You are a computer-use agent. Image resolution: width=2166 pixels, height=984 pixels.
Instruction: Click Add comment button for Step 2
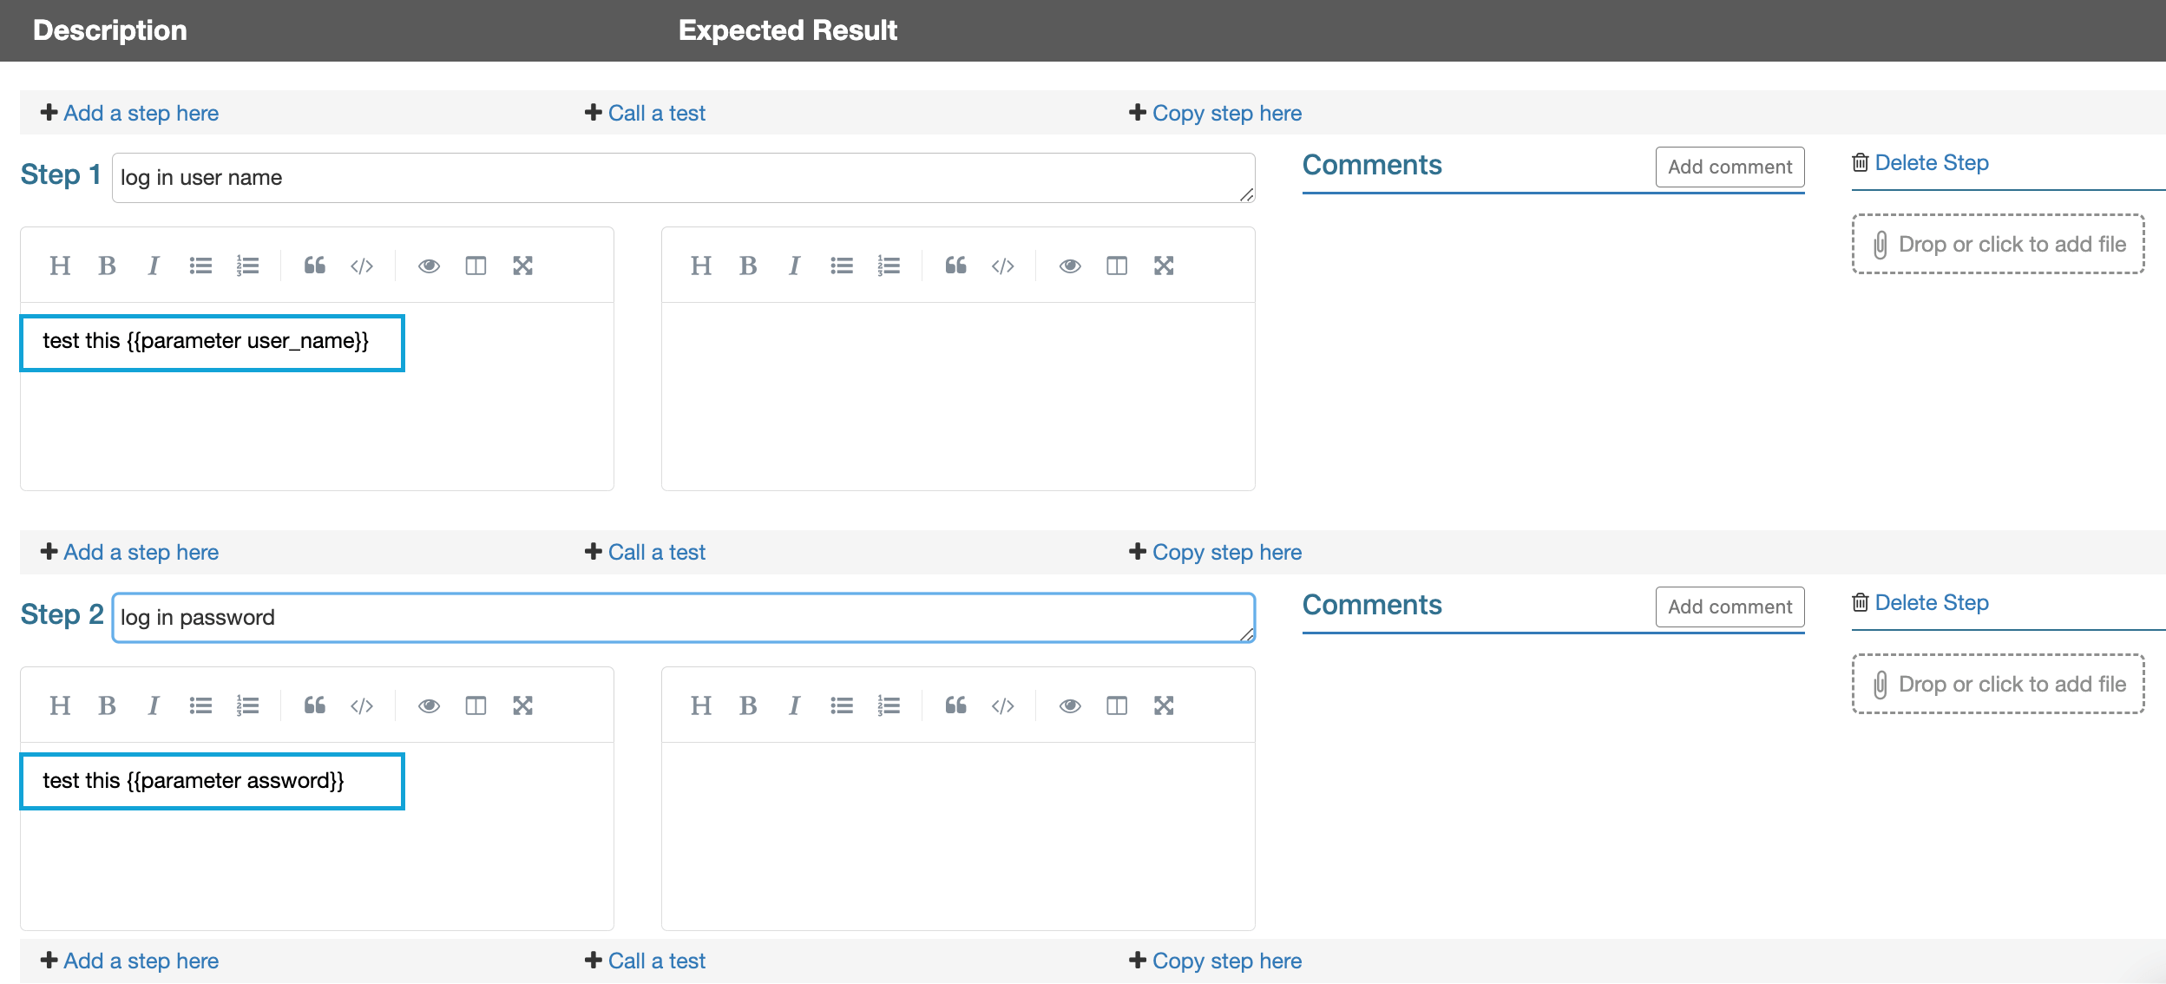pyautogui.click(x=1730, y=607)
